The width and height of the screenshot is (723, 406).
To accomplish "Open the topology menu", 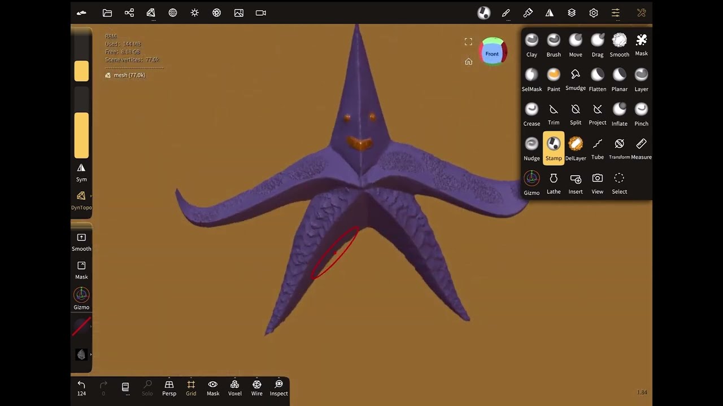I will coord(151,13).
